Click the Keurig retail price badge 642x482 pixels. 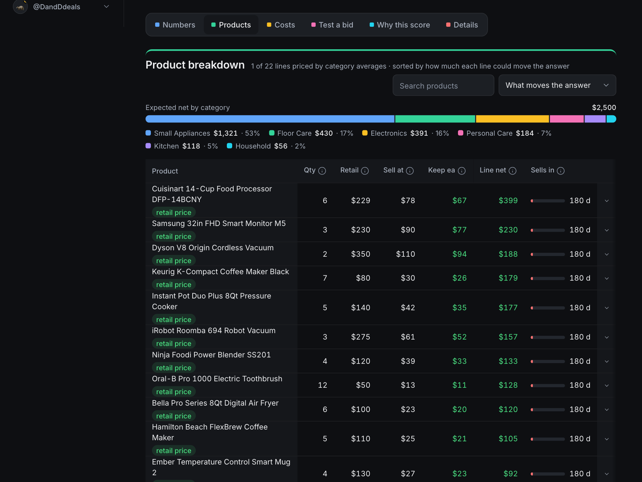click(x=174, y=285)
